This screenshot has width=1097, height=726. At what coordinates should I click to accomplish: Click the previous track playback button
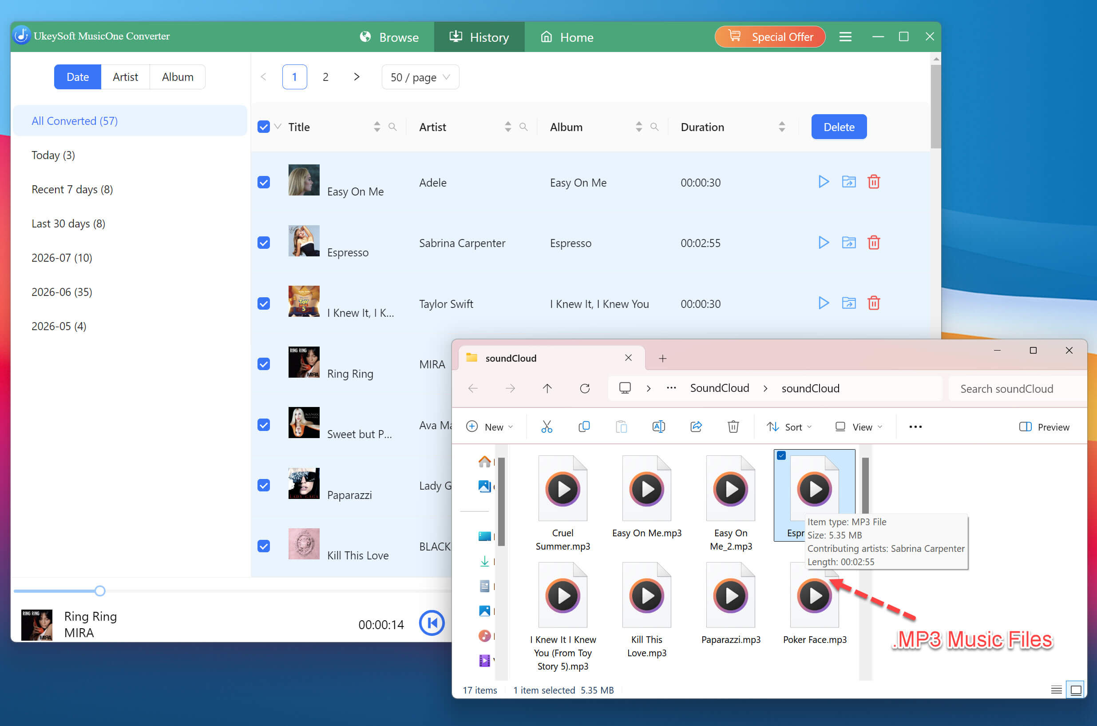432,623
